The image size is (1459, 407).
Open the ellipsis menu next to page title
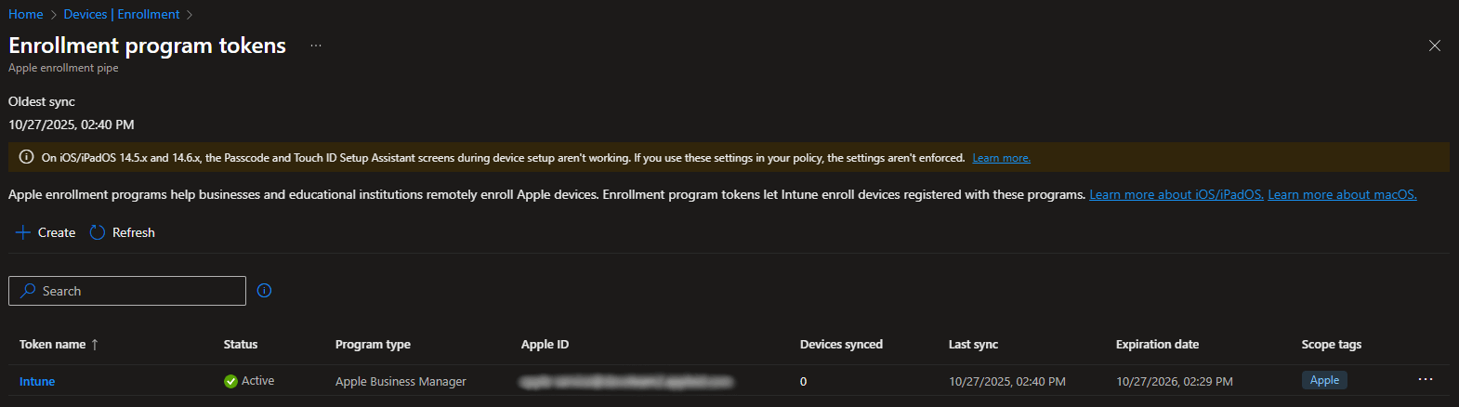316,46
